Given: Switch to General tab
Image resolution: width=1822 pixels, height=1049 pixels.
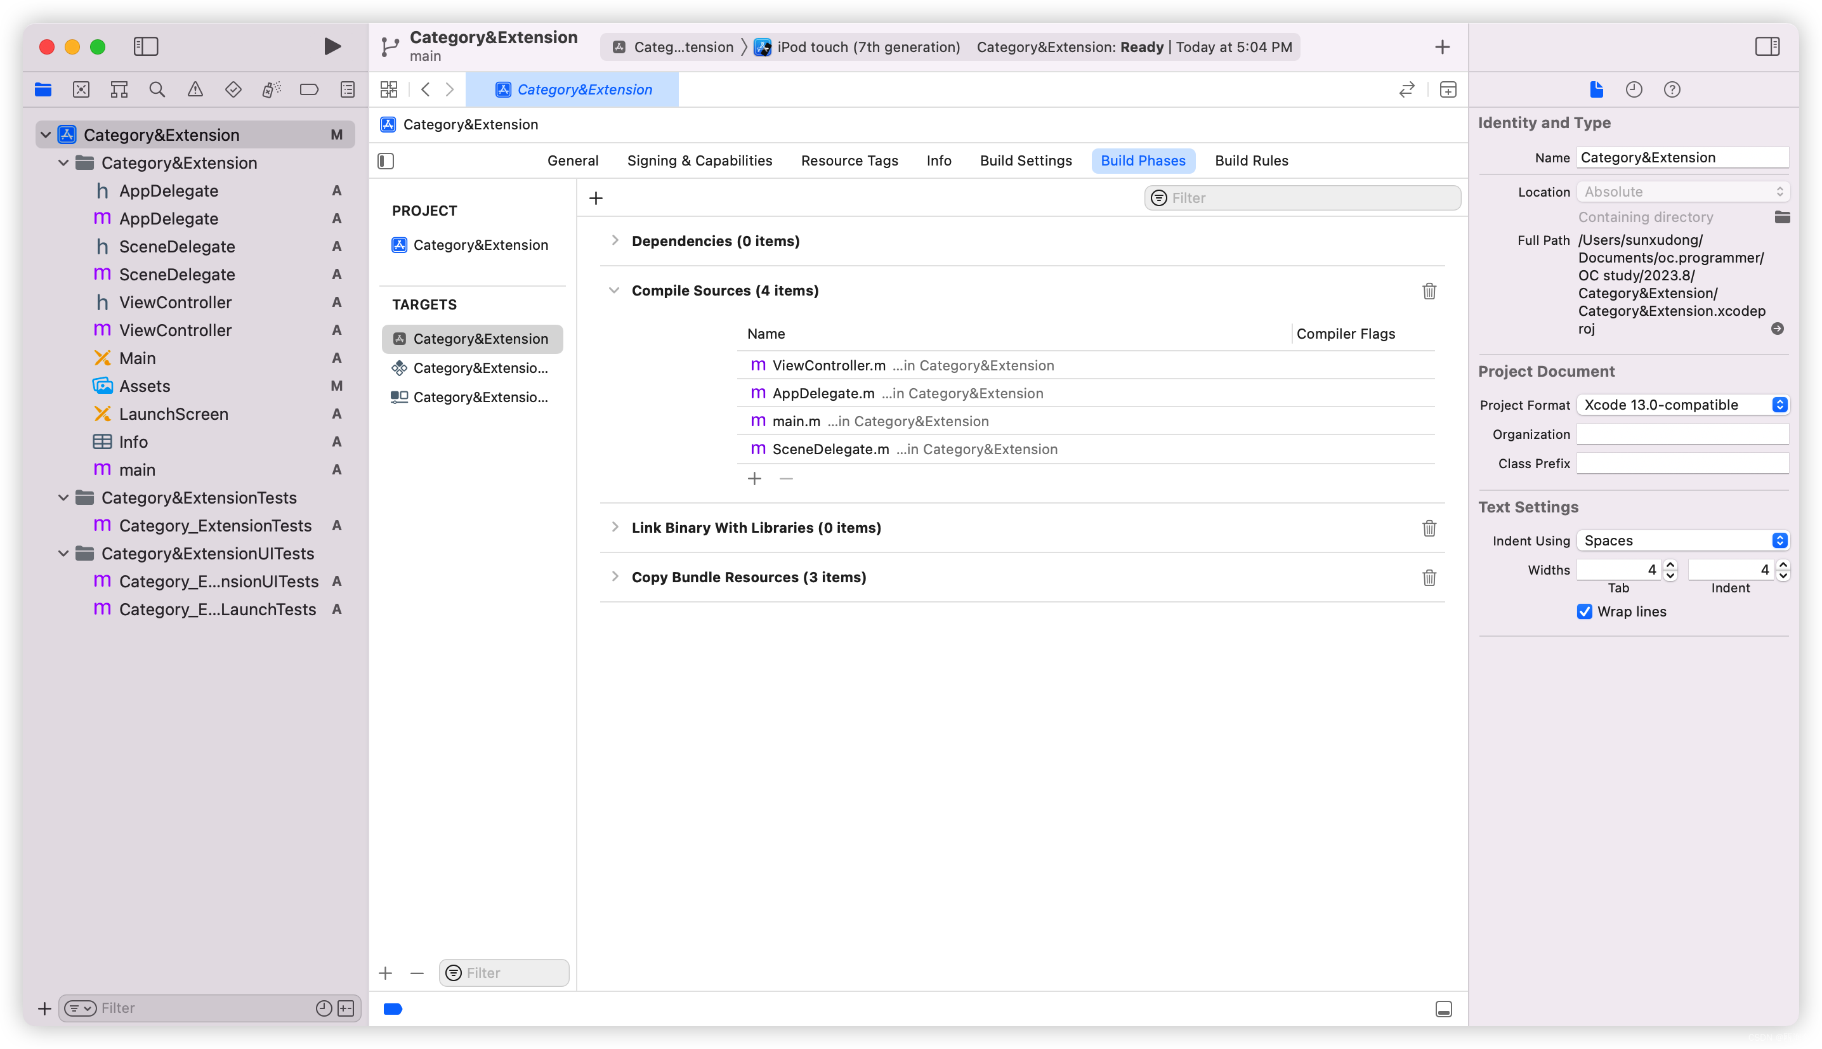Looking at the screenshot, I should click(572, 160).
